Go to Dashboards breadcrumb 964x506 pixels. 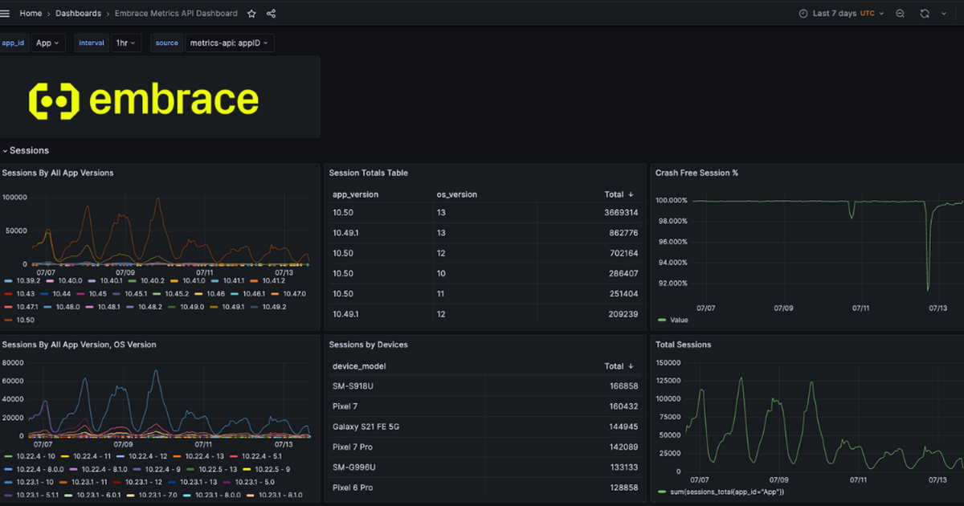pyautogui.click(x=78, y=14)
